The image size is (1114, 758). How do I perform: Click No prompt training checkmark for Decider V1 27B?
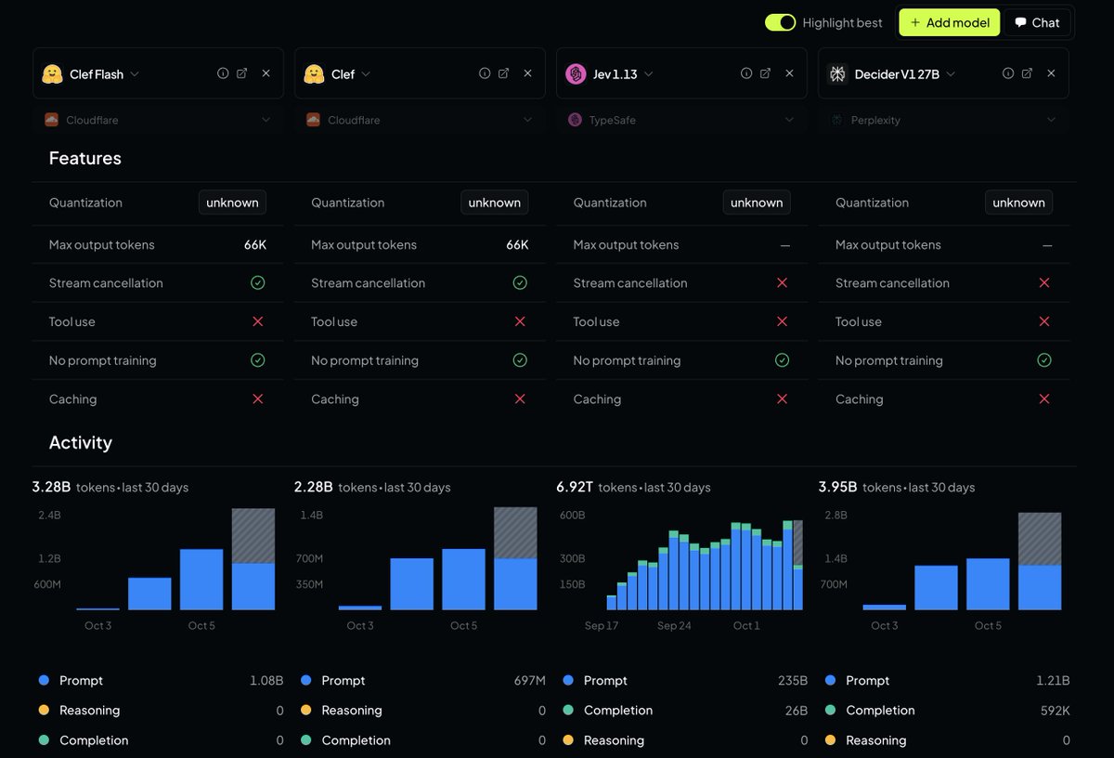click(x=1044, y=360)
